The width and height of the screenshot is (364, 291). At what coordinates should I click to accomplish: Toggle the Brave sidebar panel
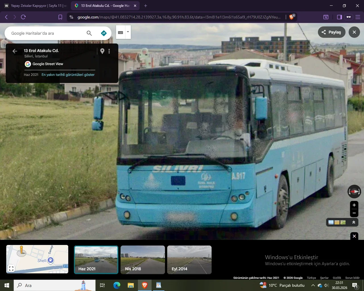point(339,17)
